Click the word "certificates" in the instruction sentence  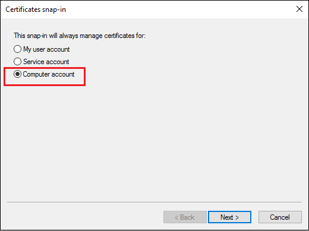pos(119,36)
